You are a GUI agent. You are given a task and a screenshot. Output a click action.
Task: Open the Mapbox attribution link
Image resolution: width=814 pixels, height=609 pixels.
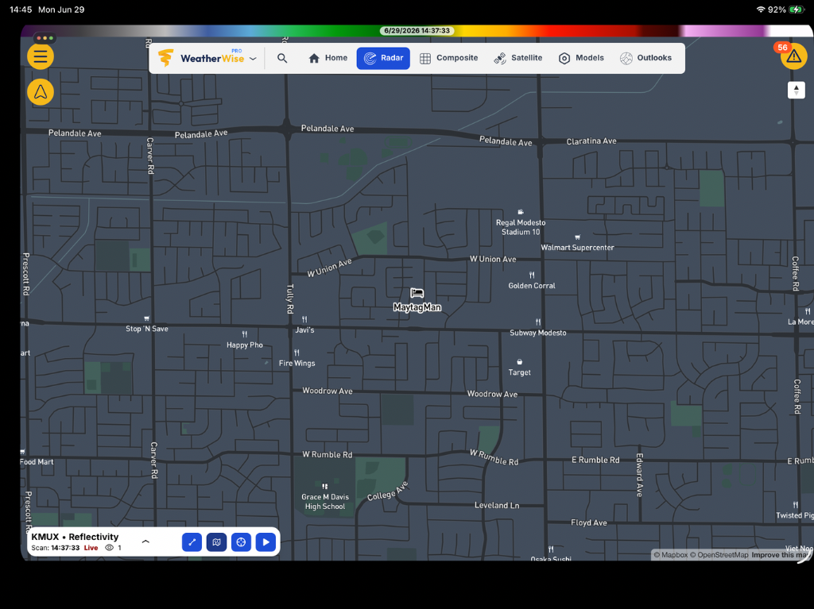point(670,555)
